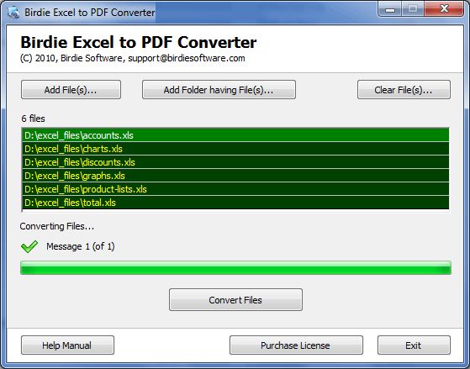Click the Birdie app icon in title bar
470x369 pixels.
(13, 13)
